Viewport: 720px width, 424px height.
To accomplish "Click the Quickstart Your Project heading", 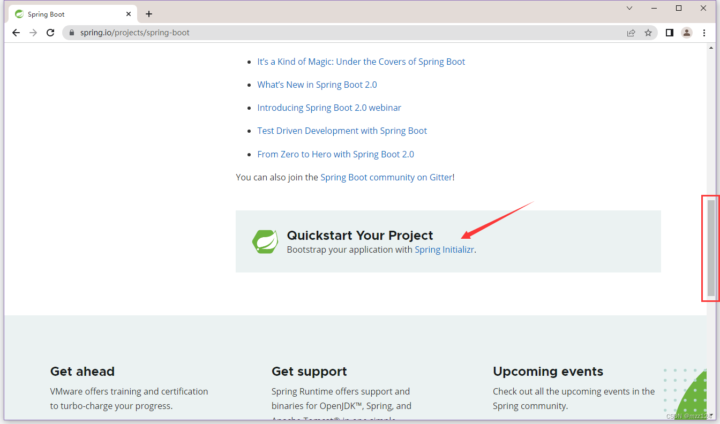I will [x=360, y=235].
